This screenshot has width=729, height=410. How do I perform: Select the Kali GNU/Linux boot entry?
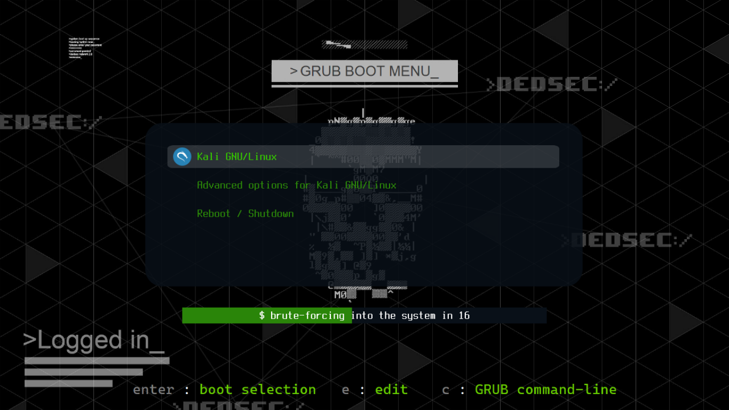click(x=363, y=156)
